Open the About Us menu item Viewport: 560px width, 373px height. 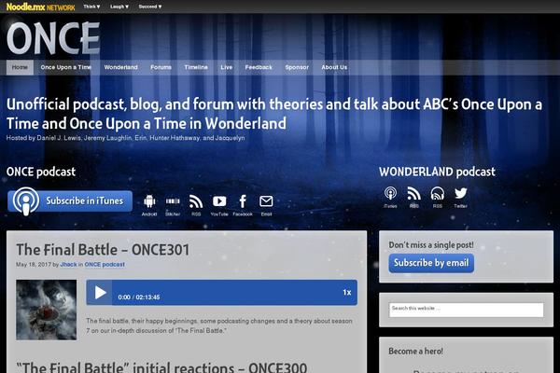[x=334, y=67]
